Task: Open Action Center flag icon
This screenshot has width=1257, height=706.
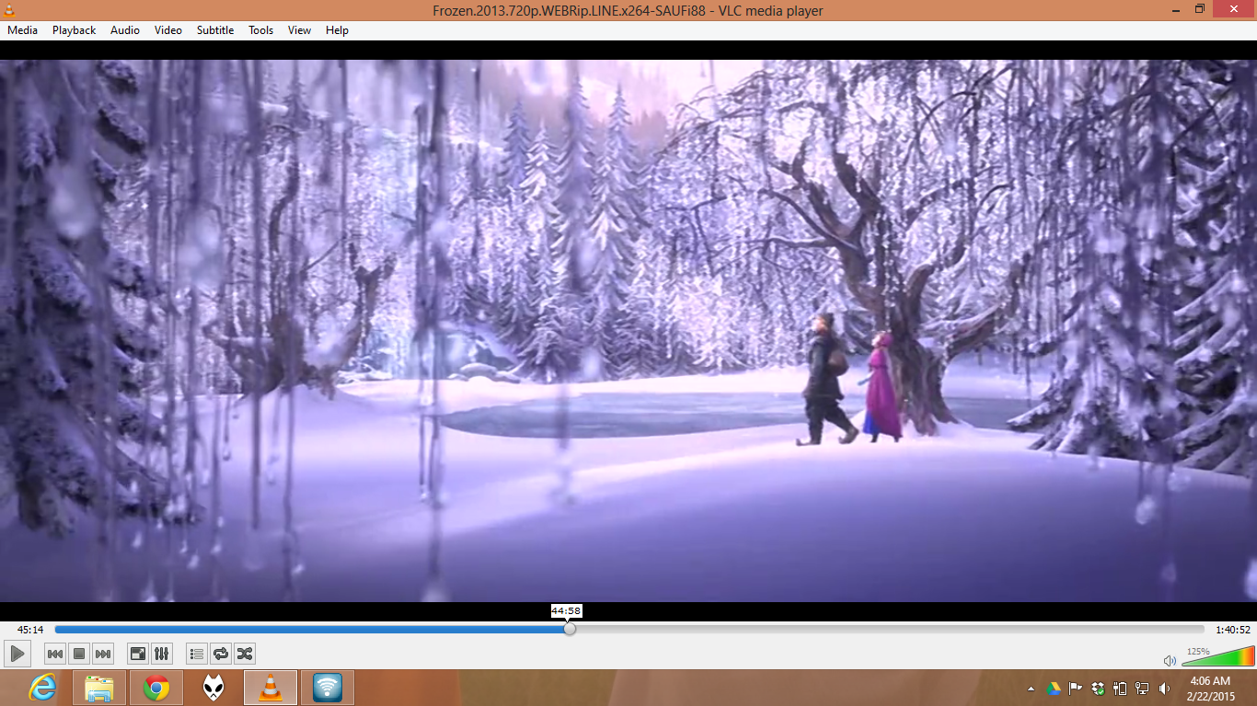Action: [1076, 689]
